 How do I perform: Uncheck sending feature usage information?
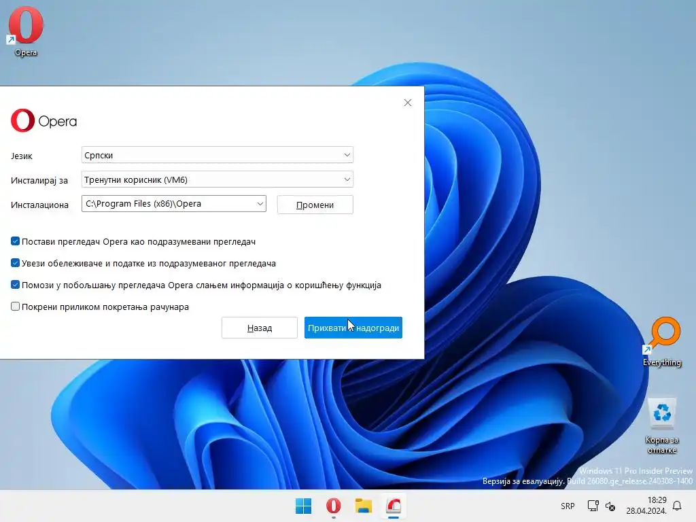point(15,285)
